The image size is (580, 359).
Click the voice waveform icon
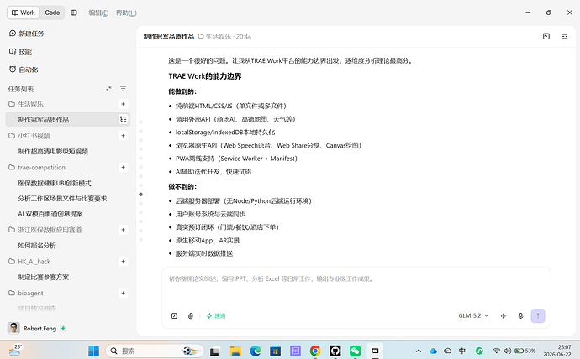tap(503, 316)
